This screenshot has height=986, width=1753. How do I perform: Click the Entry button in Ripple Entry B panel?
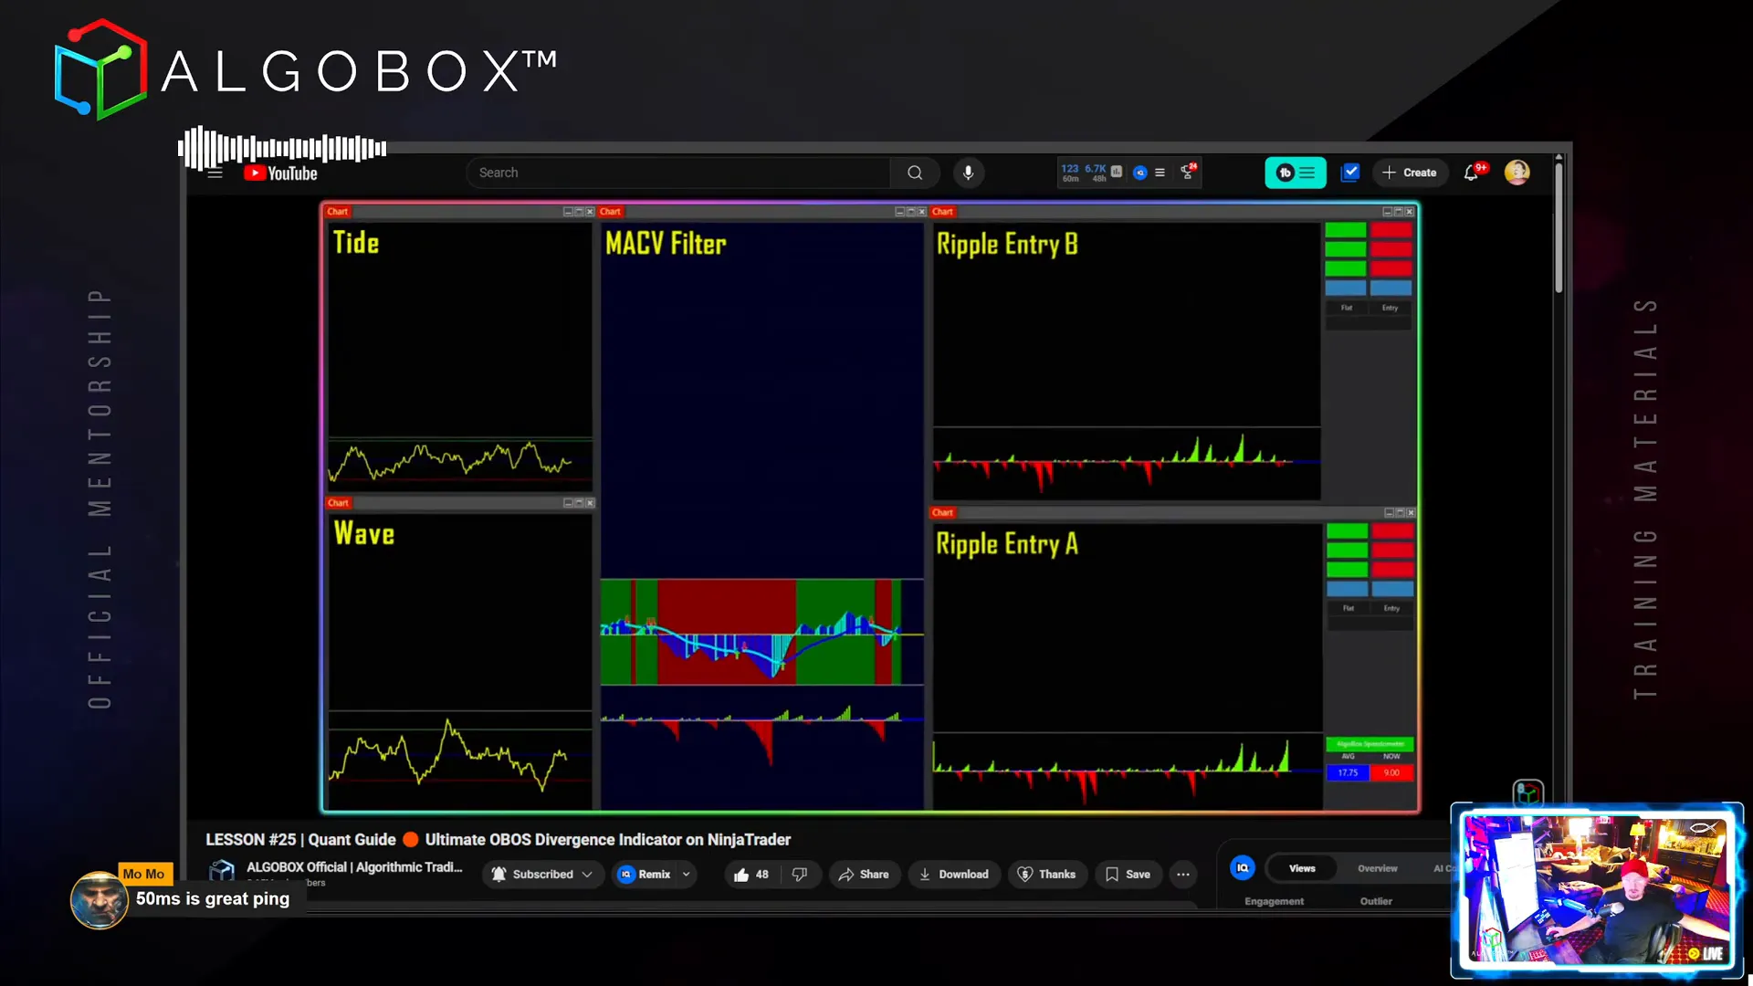1390,308
